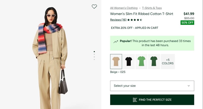
Task: Choose the black t-shirt color
Action: coord(129,61)
